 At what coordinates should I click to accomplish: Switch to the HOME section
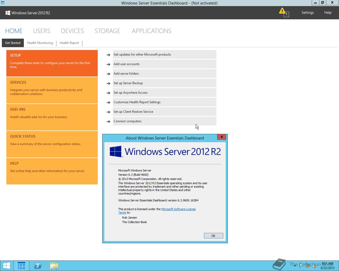tap(14, 31)
